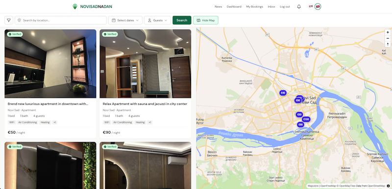
Task: Click the map icon in Hide Map button
Action: 198,20
